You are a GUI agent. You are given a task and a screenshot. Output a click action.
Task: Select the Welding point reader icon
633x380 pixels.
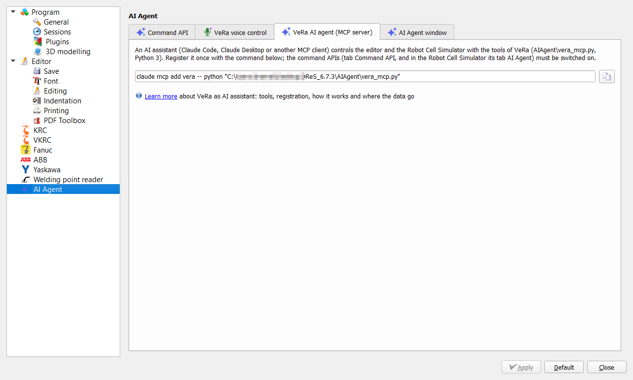point(25,179)
